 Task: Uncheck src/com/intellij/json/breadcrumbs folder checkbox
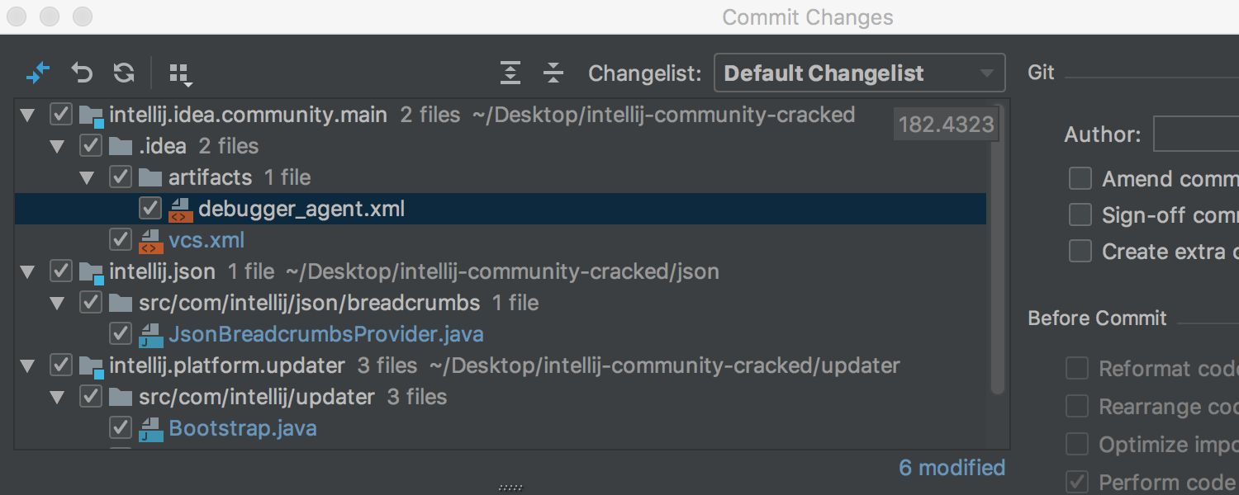[x=91, y=303]
